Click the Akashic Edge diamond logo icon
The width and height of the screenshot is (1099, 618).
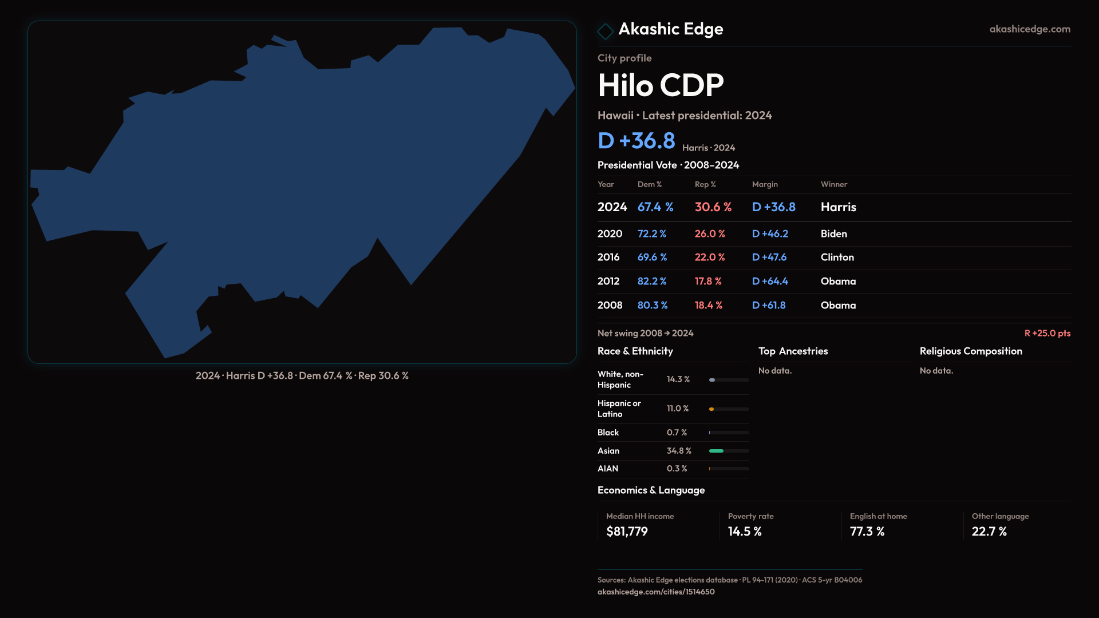605,31
